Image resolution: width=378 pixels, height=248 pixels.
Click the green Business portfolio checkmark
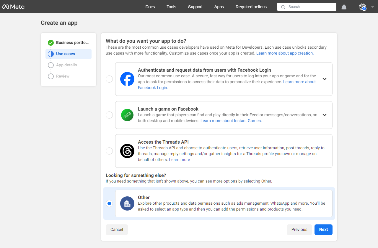51,43
